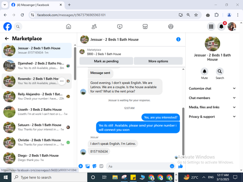243x182 pixels.
Task: Open Diego 2 Beds 1 Bath conversation
Action: click(x=36, y=158)
